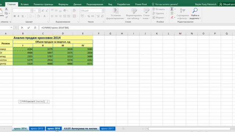Image resolution: width=235 pixels, height=132 pixels.
Task: Open Стили ячеек gallery
Action: click(146, 14)
